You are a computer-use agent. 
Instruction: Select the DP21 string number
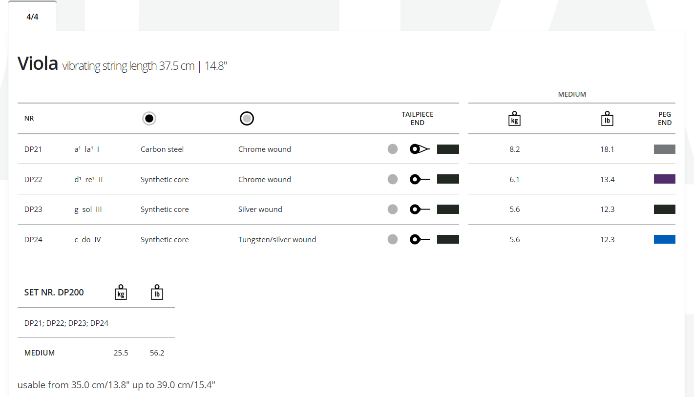(33, 149)
